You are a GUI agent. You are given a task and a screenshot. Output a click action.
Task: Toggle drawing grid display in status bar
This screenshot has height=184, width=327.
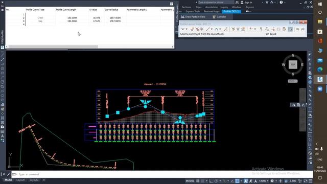[198, 181]
